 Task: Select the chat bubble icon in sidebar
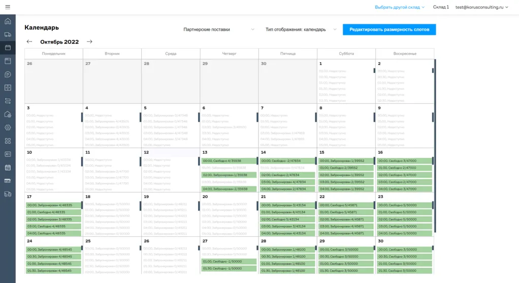tap(8, 74)
